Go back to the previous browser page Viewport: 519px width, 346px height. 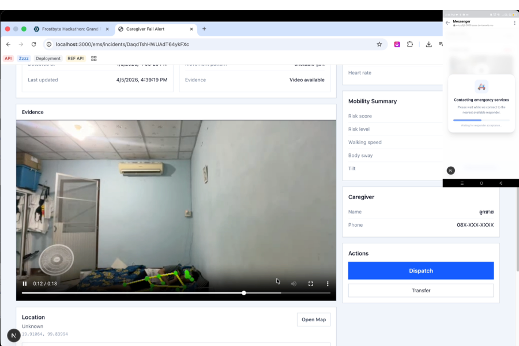tap(8, 44)
